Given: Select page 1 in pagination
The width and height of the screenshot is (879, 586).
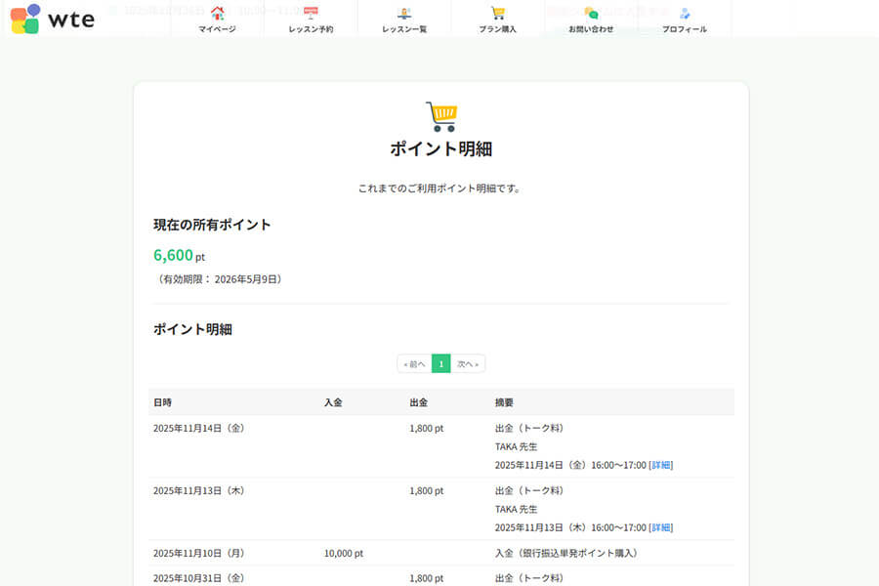Looking at the screenshot, I should [x=440, y=362].
